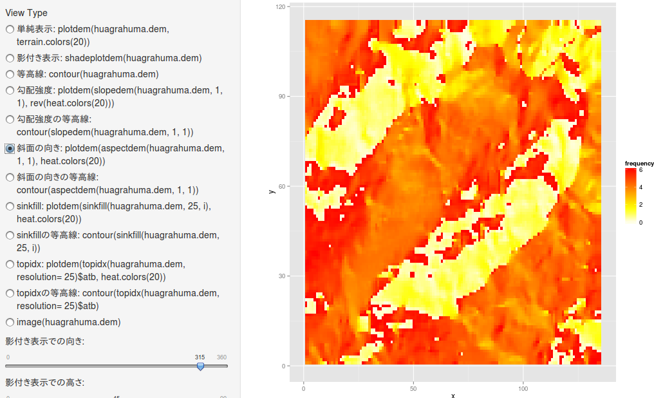The width and height of the screenshot is (654, 398).
Task: Click the selected 斜面の向き aspectdem radio button
Action: point(10,149)
